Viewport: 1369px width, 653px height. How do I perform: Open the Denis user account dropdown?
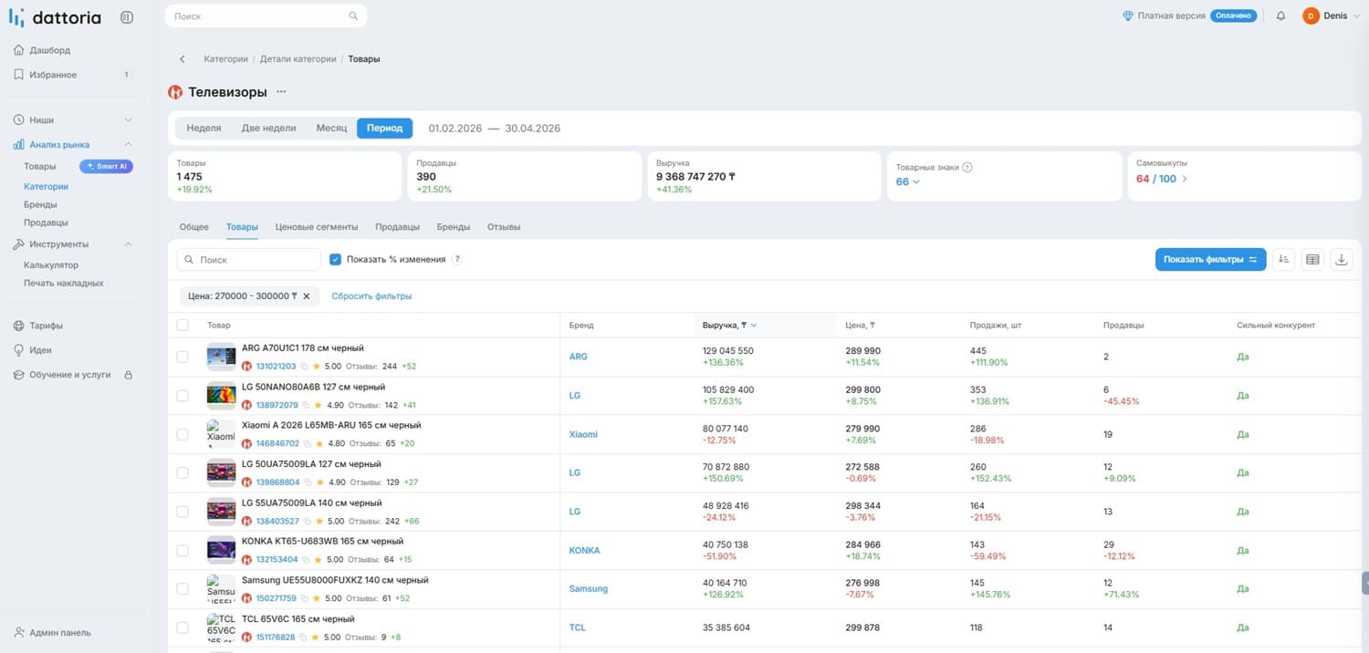click(1332, 16)
